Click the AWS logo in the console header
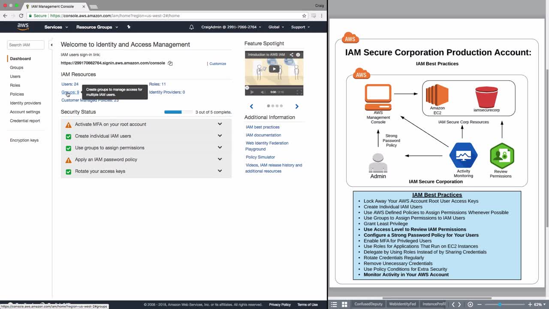 [23, 27]
